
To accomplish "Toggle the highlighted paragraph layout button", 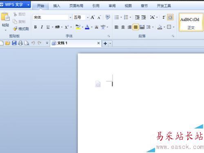I will (170, 17).
